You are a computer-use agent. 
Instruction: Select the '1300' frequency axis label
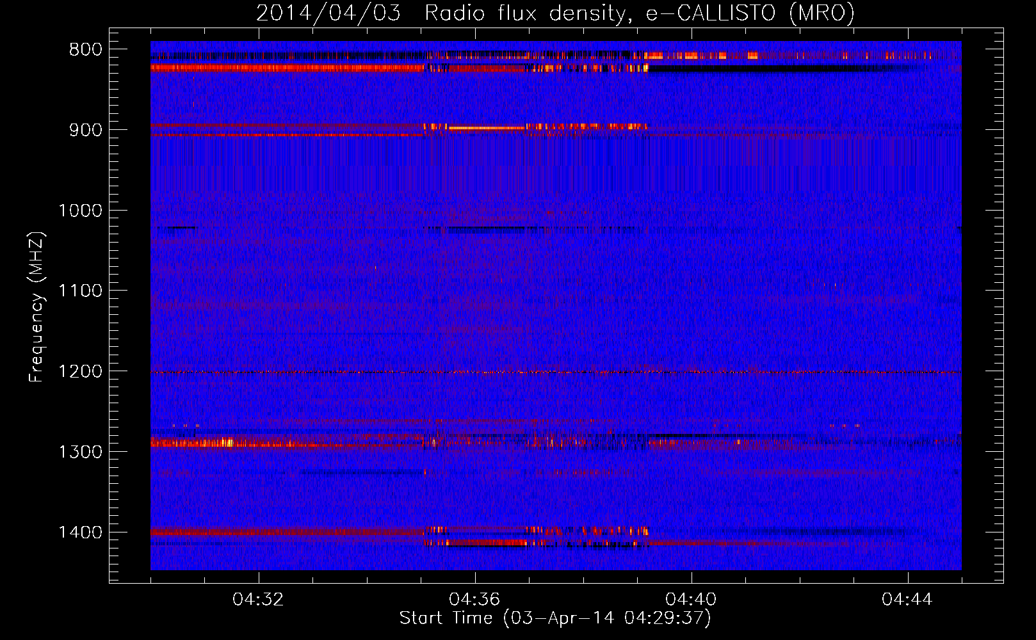point(80,452)
